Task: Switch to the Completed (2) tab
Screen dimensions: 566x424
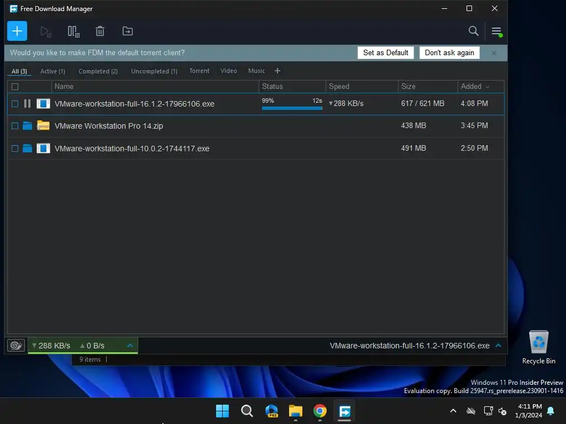Action: 98,71
